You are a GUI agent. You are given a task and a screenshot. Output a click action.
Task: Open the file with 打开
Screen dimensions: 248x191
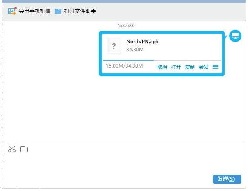tap(176, 67)
